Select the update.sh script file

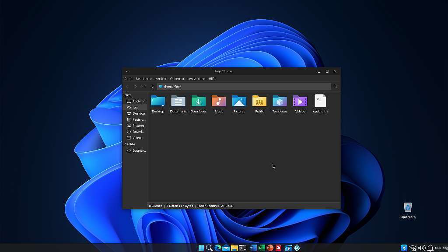pos(320,101)
